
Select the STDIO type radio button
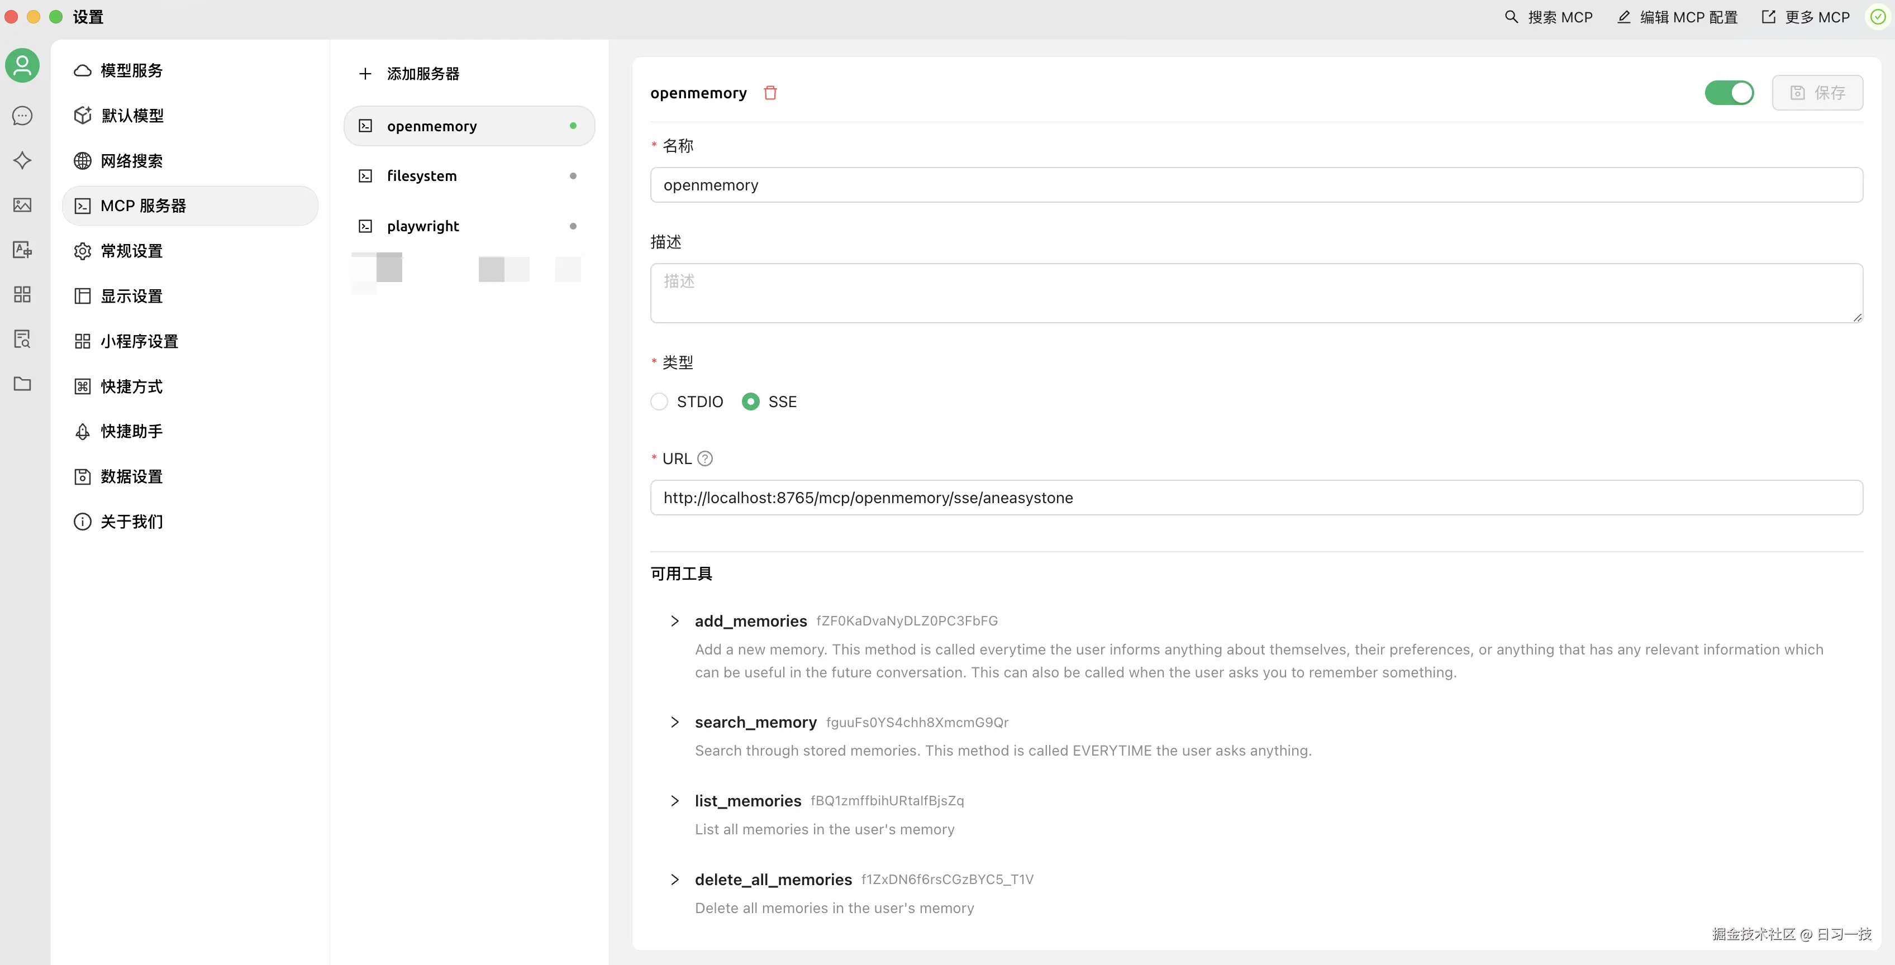click(659, 402)
